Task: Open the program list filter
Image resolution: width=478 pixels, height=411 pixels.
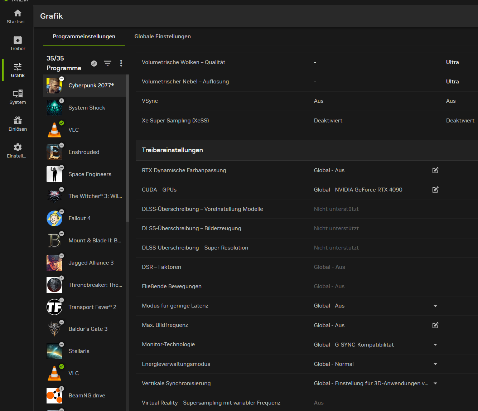Action: tap(107, 63)
